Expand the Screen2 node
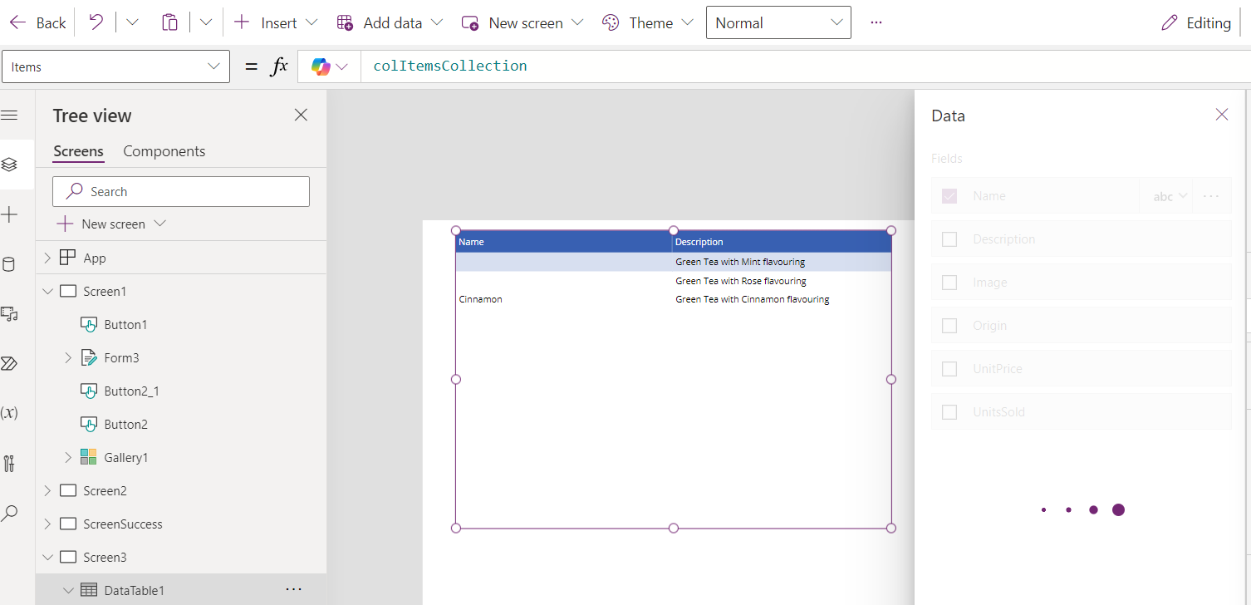The height and width of the screenshot is (605, 1251). click(47, 491)
